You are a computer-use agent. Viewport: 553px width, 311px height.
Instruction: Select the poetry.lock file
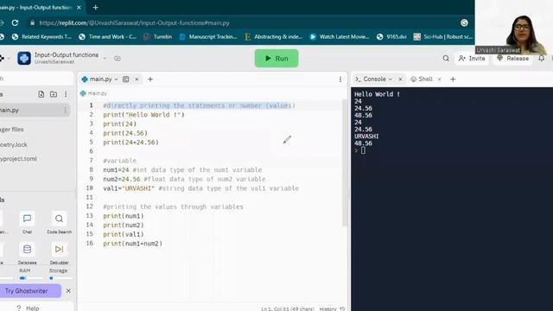tap(14, 144)
